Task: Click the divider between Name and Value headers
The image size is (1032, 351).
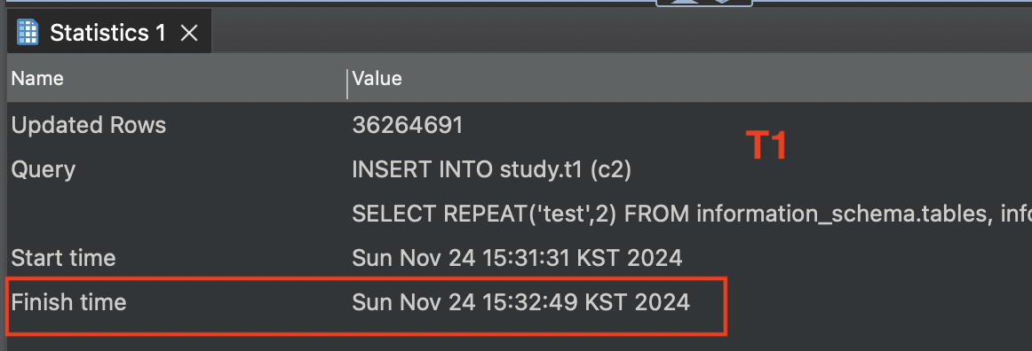Action: (347, 83)
